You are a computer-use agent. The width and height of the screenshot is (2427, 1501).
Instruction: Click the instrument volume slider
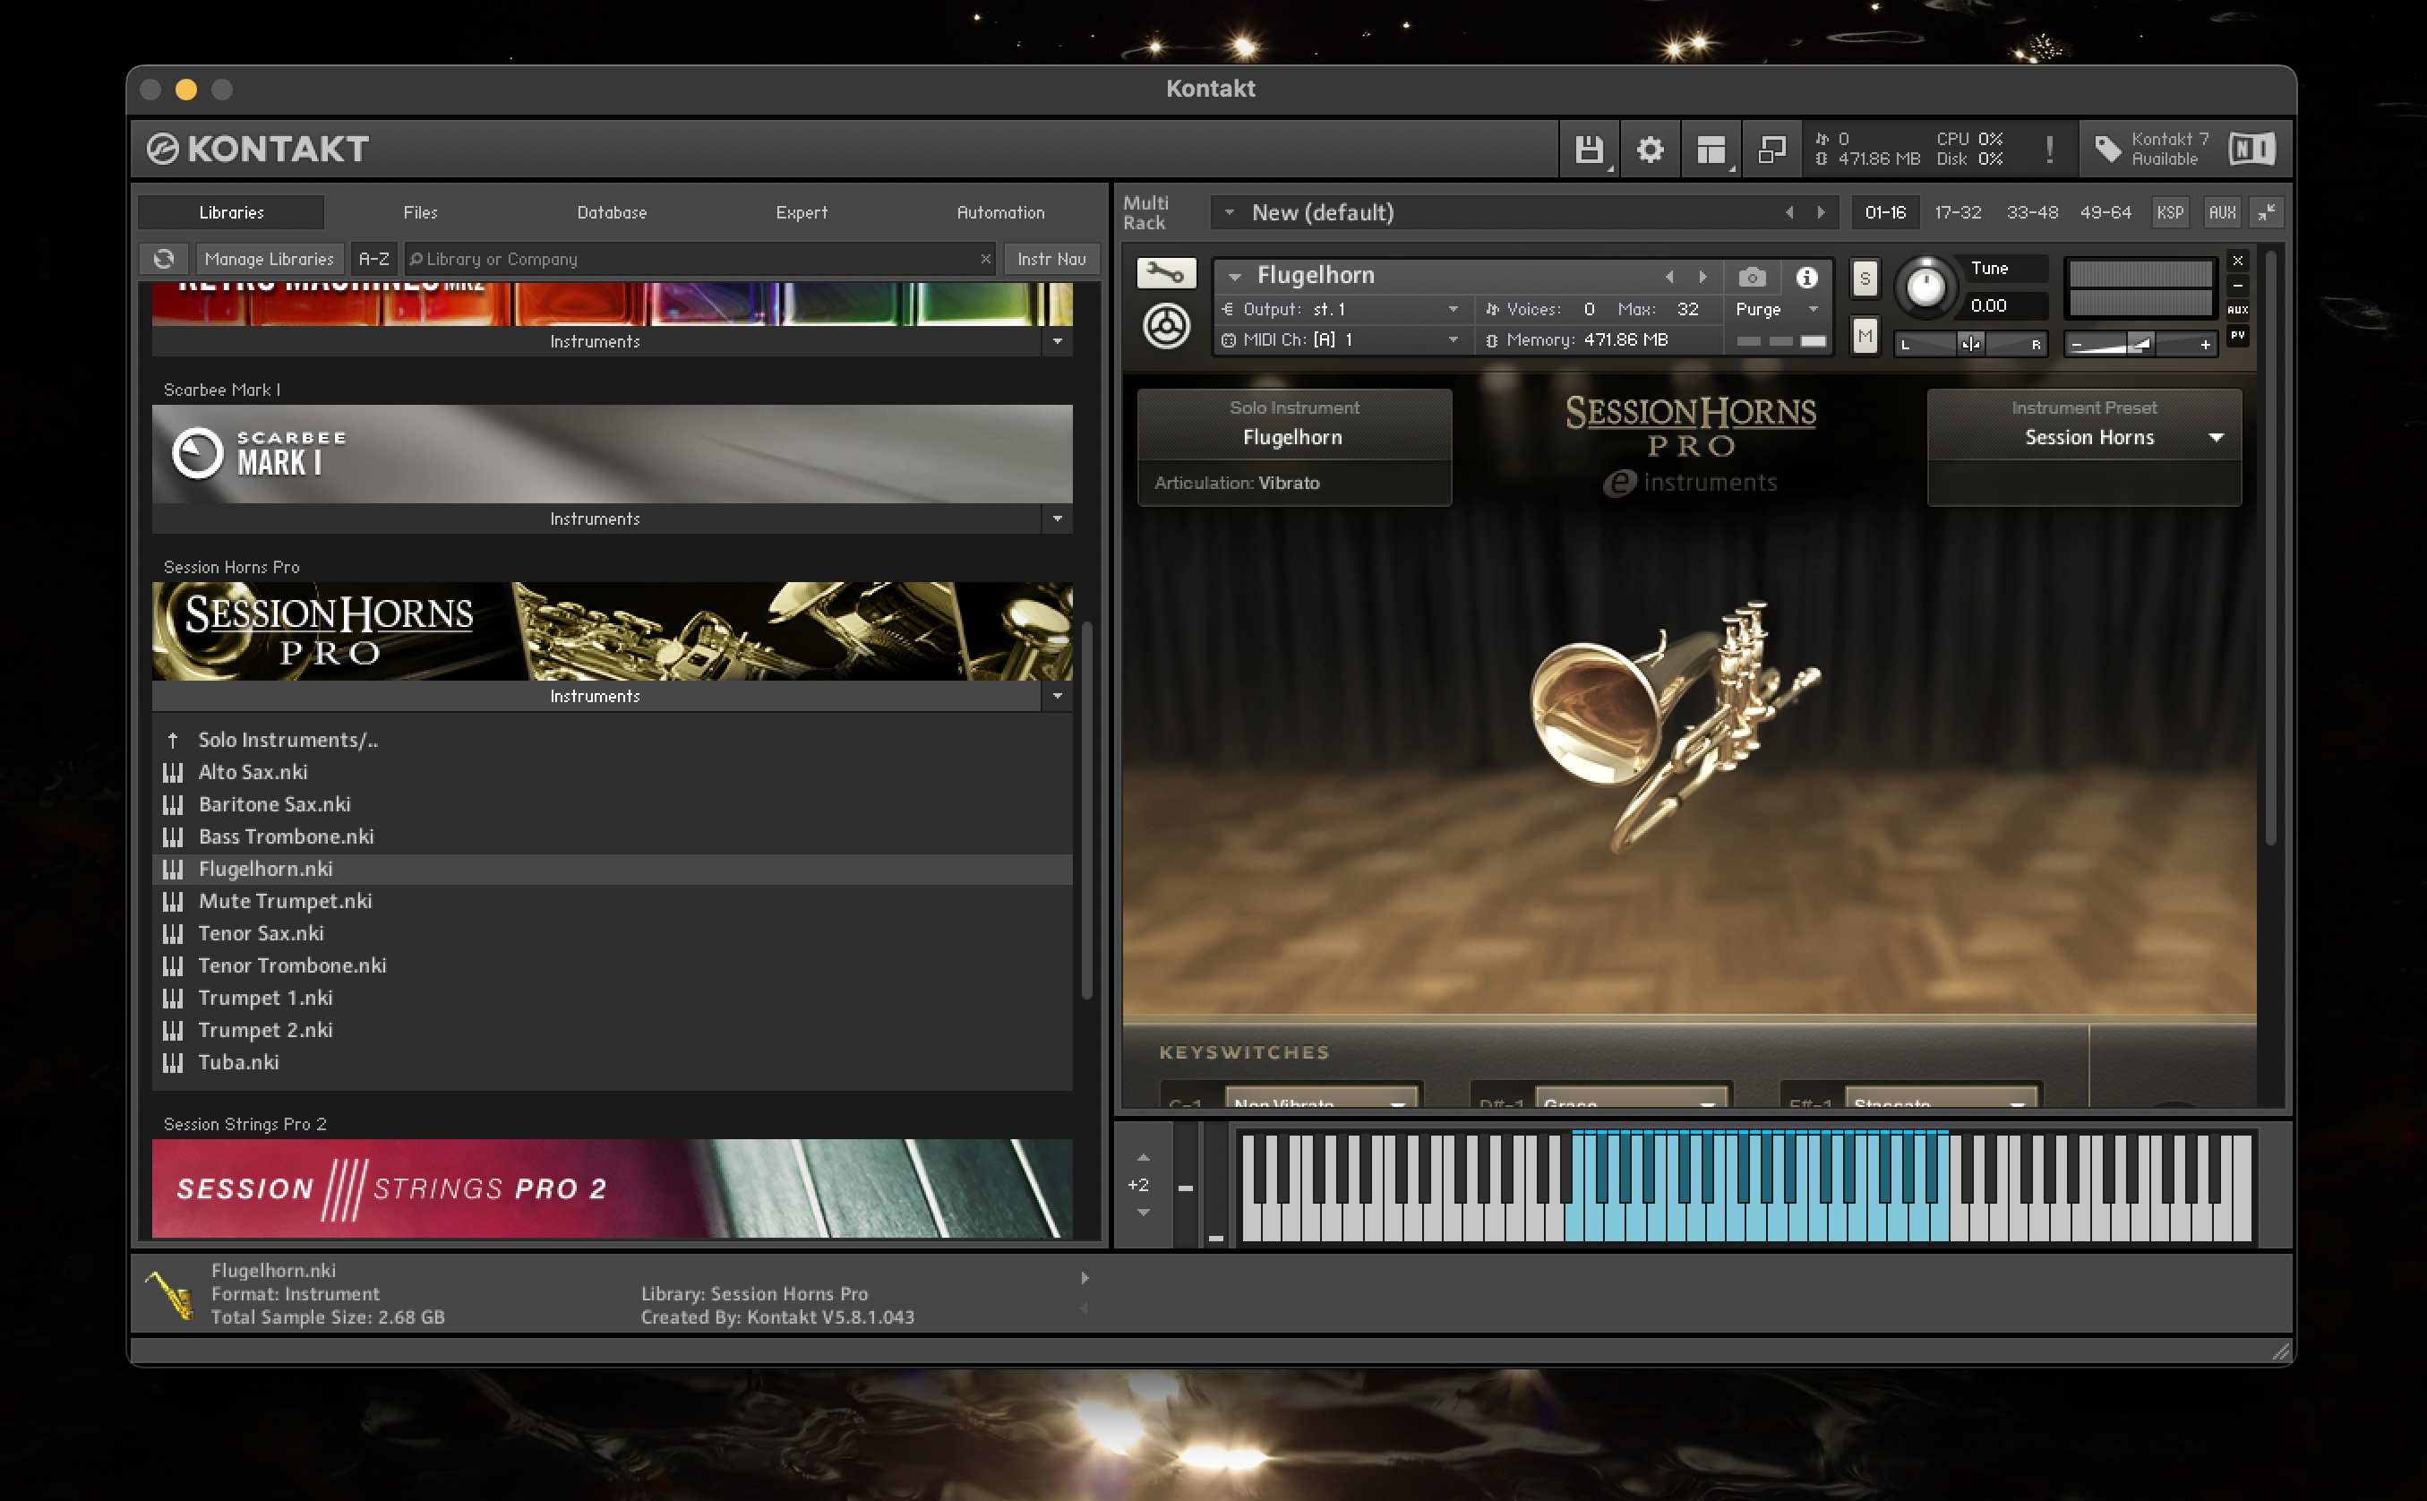(2140, 345)
